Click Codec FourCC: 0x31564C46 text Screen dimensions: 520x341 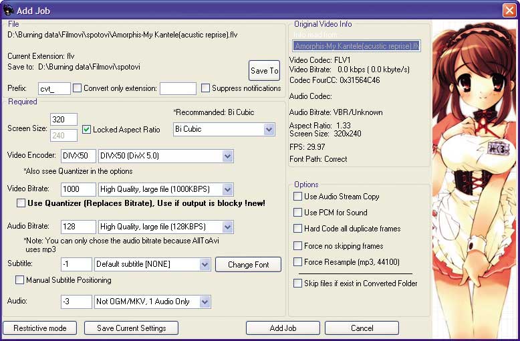coord(334,80)
